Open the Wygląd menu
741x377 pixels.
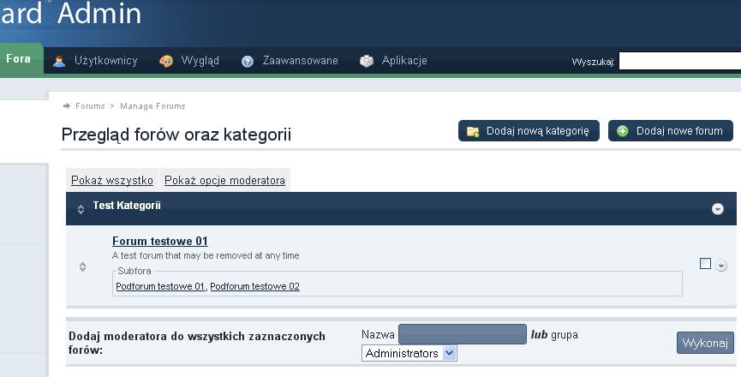(200, 61)
